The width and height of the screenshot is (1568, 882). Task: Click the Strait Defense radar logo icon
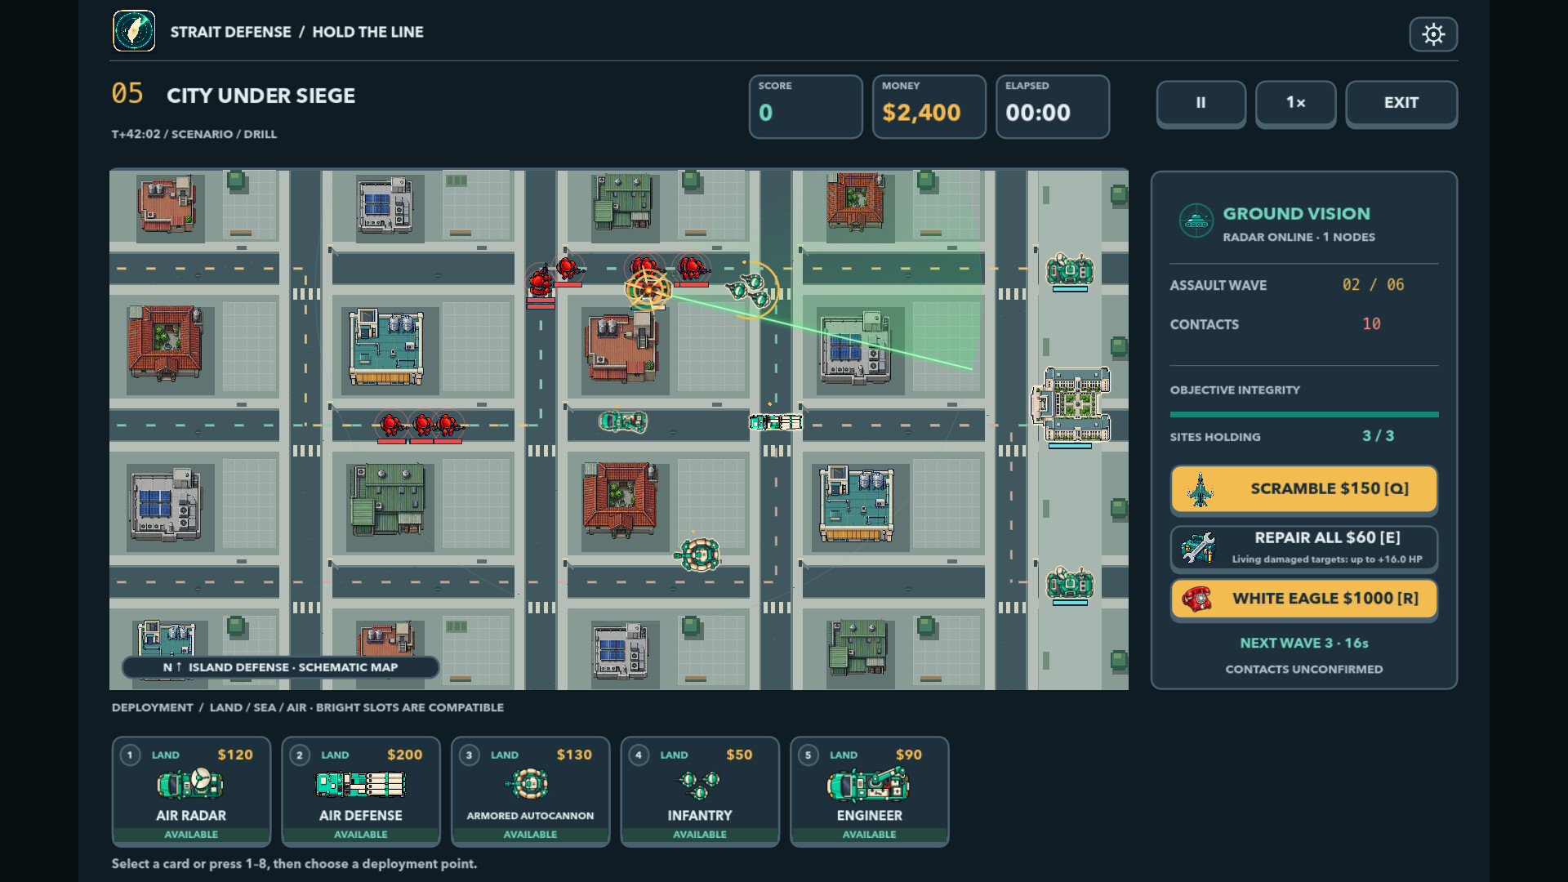click(x=134, y=31)
